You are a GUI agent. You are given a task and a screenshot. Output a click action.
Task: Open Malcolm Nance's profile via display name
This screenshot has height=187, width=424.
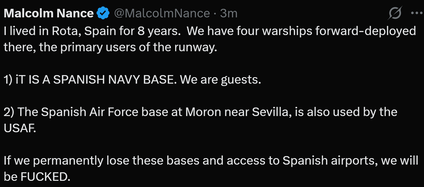point(49,14)
